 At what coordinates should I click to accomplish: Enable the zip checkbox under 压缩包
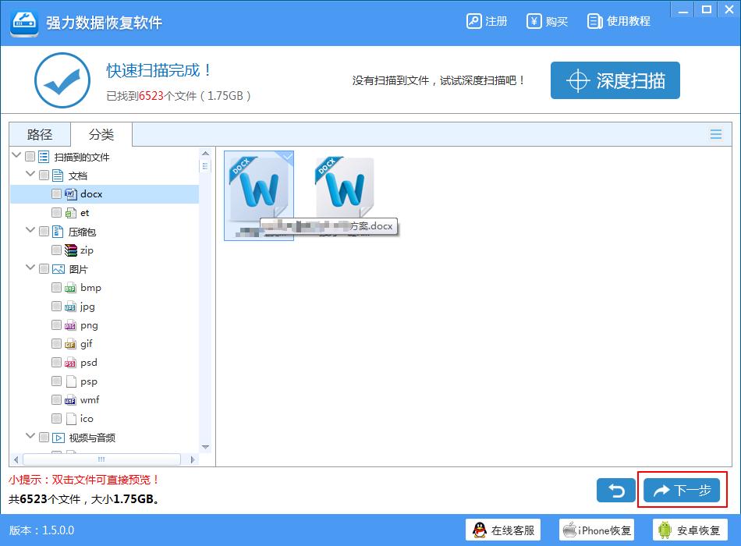[x=56, y=250]
